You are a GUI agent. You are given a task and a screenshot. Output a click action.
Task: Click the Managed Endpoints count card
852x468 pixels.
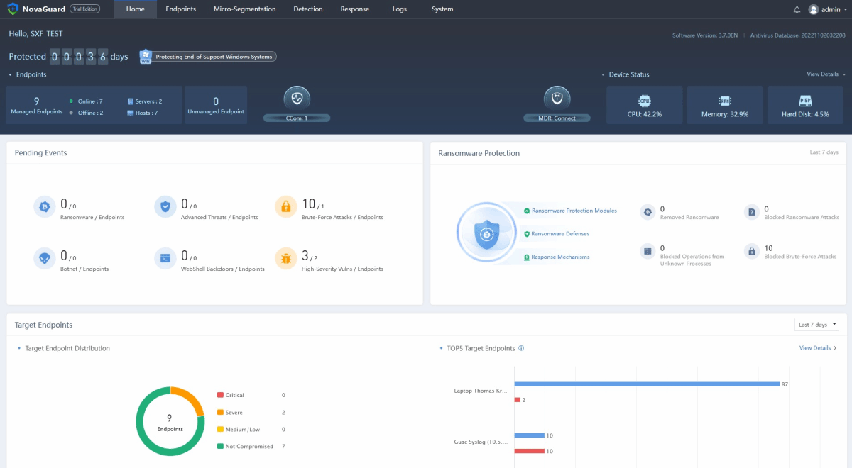(36, 105)
